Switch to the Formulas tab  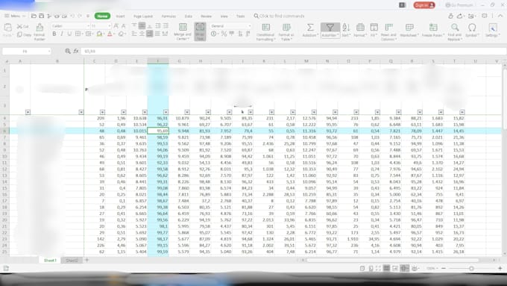[169, 16]
